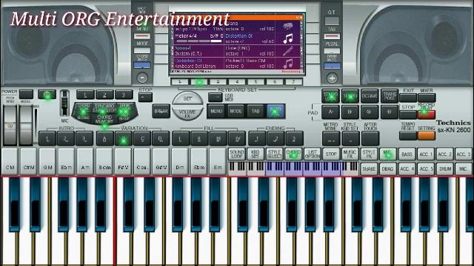The width and height of the screenshot is (474, 266).
Task: Click the STOP button beside RECORD PLAY
Action: tap(408, 115)
